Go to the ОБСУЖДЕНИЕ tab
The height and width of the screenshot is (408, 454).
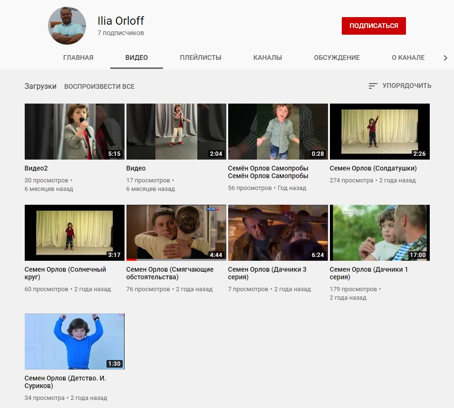[x=337, y=58]
